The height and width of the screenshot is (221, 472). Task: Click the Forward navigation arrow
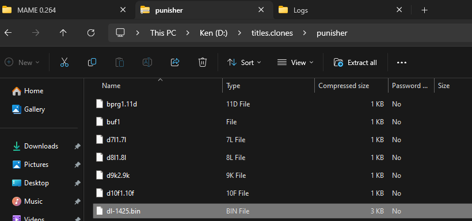click(x=36, y=33)
